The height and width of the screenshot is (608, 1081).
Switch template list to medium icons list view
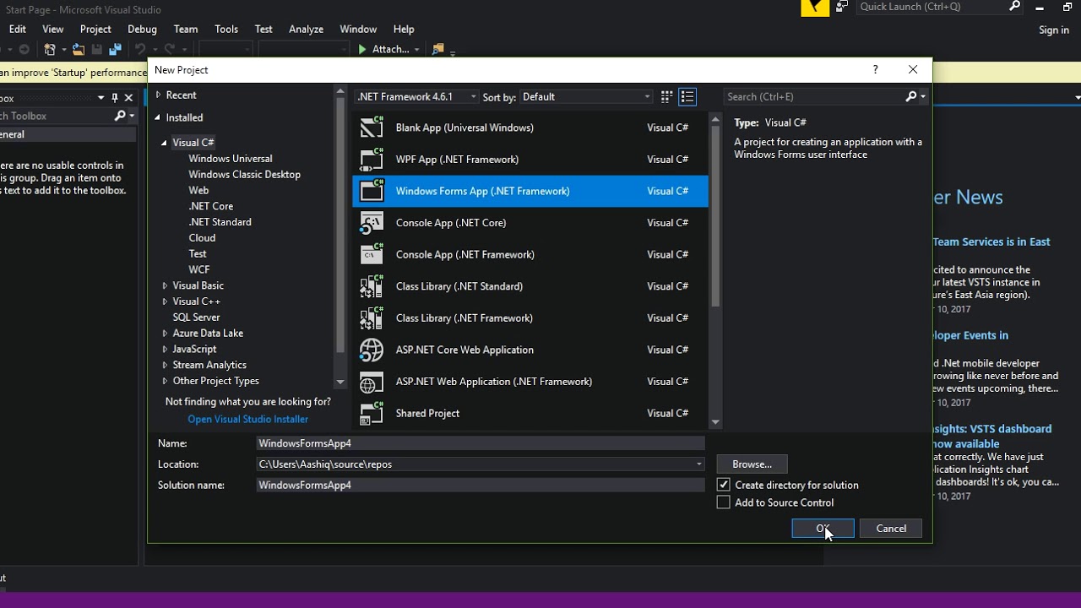(687, 97)
